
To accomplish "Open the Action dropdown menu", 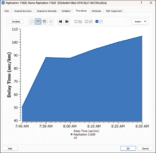I will point(139,22).
